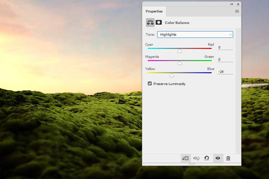
Task: Close the Properties panel
Action: tap(237, 4)
